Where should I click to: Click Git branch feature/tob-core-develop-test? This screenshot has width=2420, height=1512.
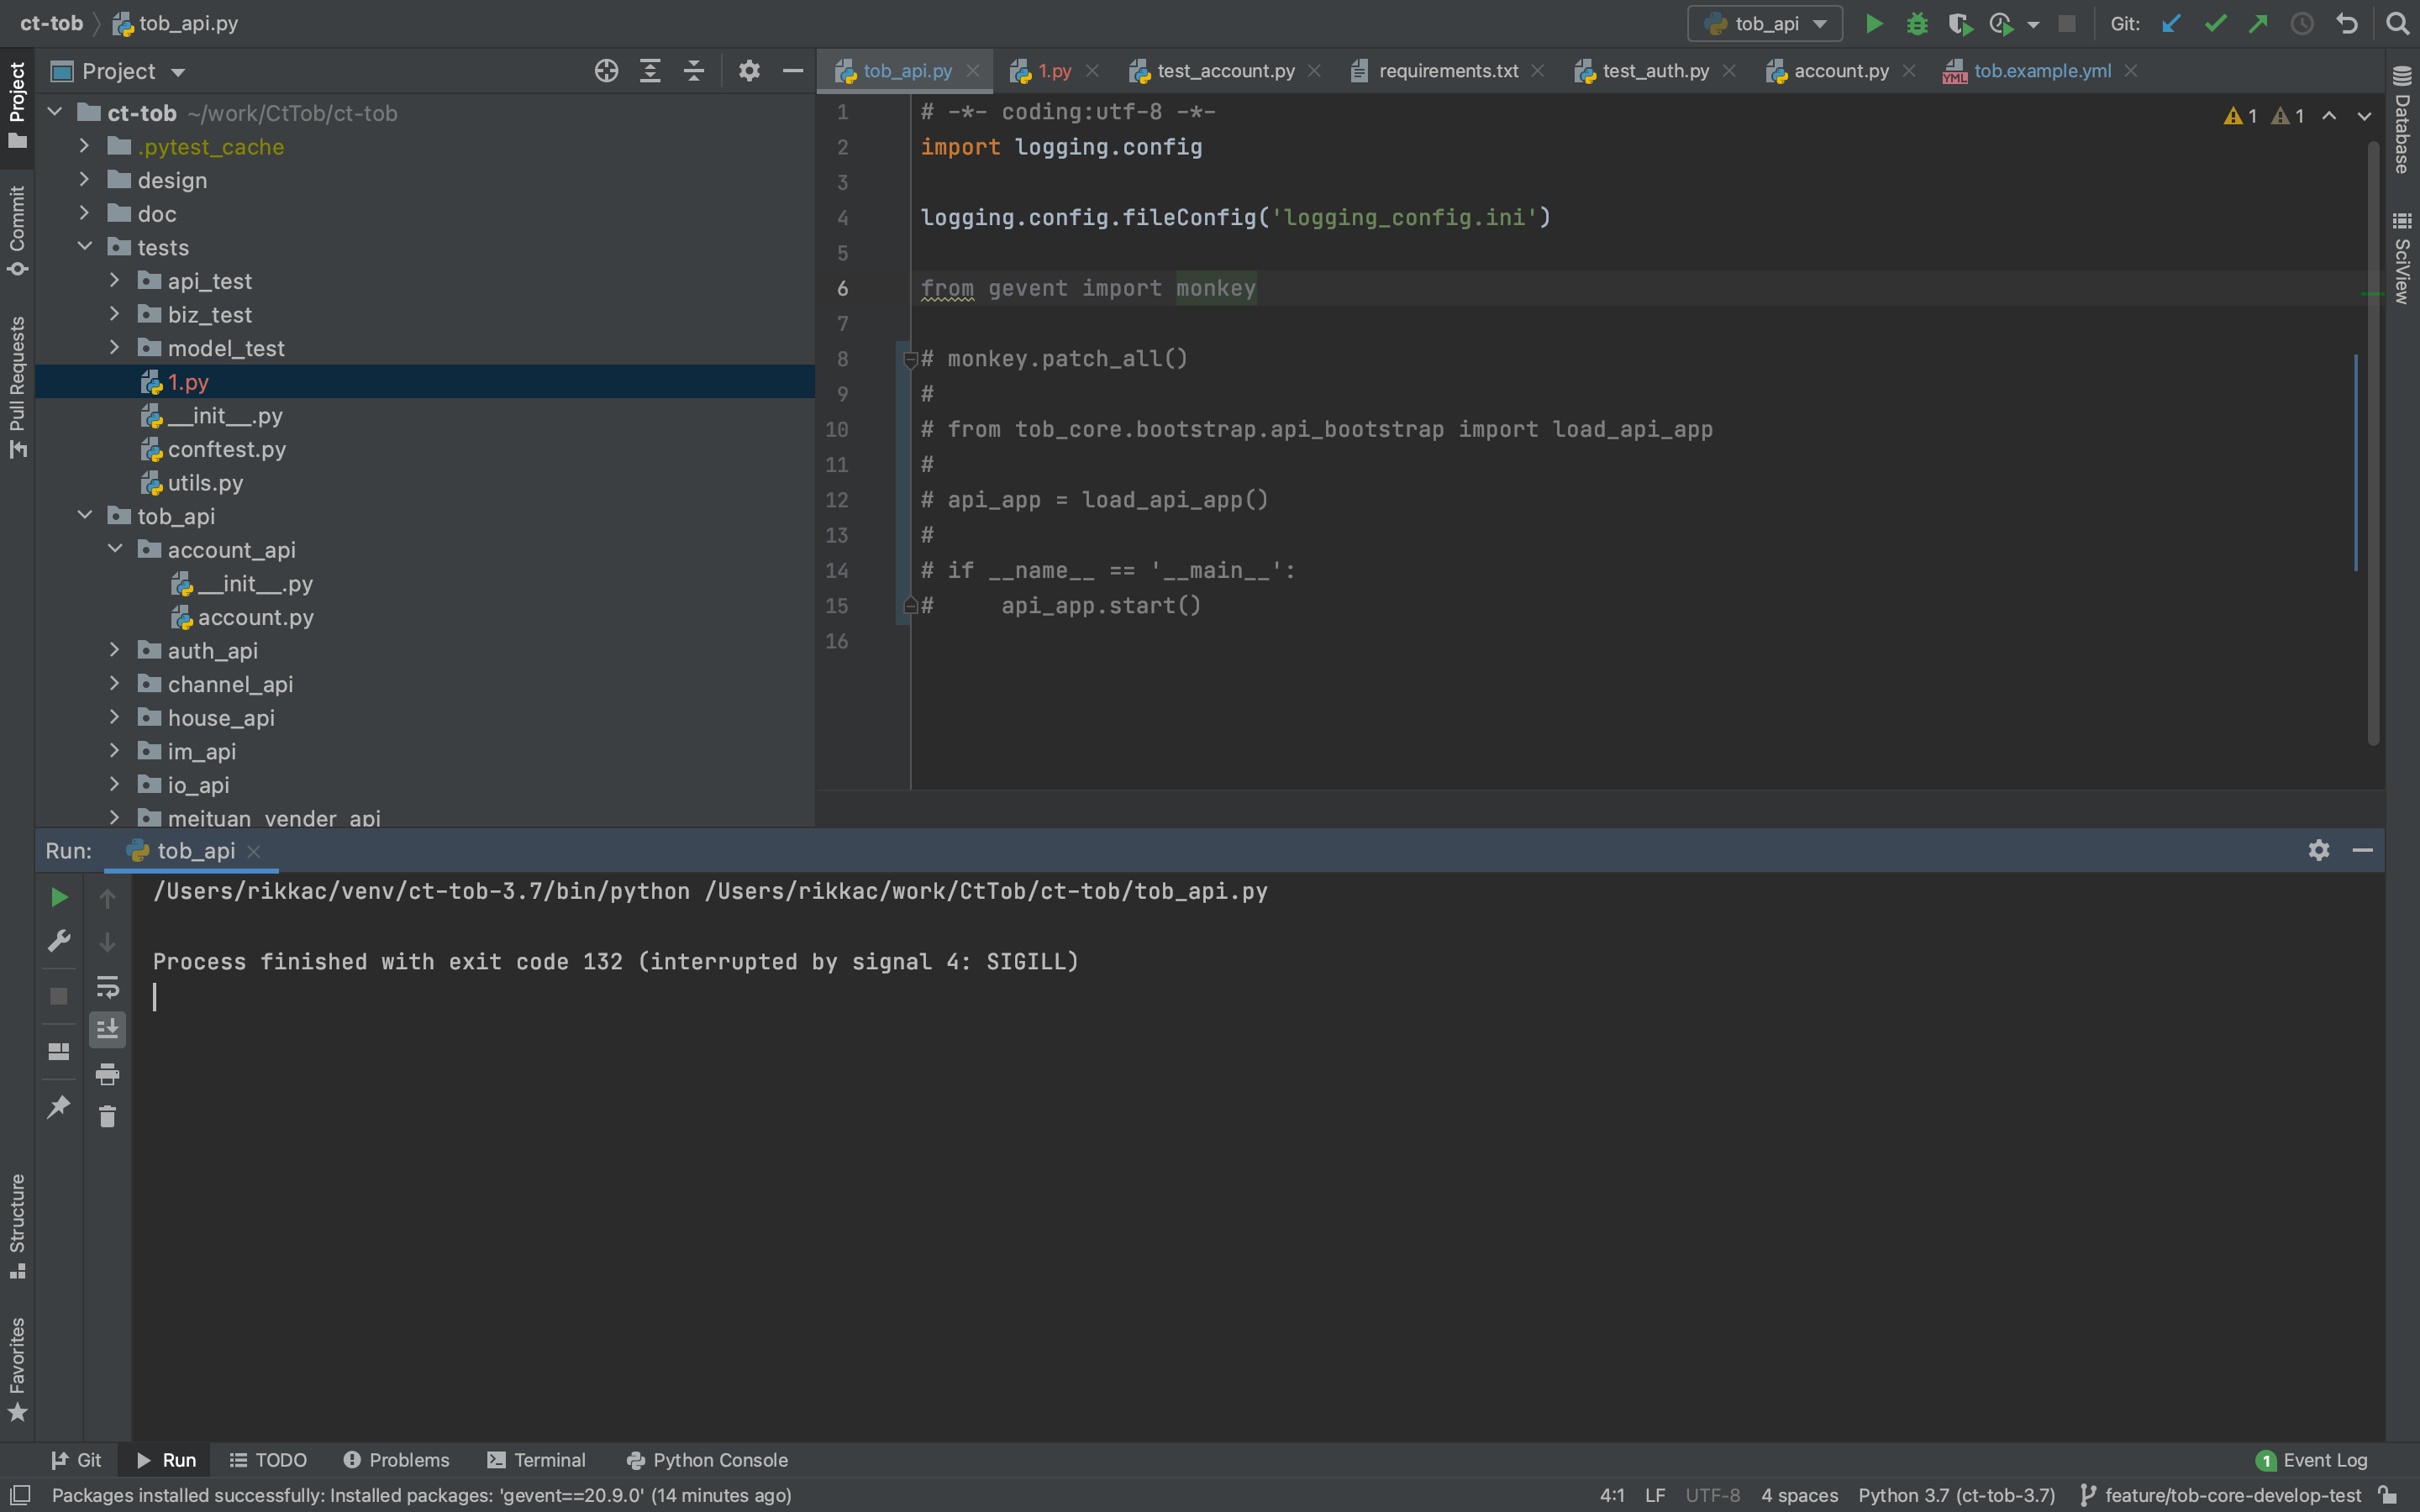(x=2220, y=1495)
